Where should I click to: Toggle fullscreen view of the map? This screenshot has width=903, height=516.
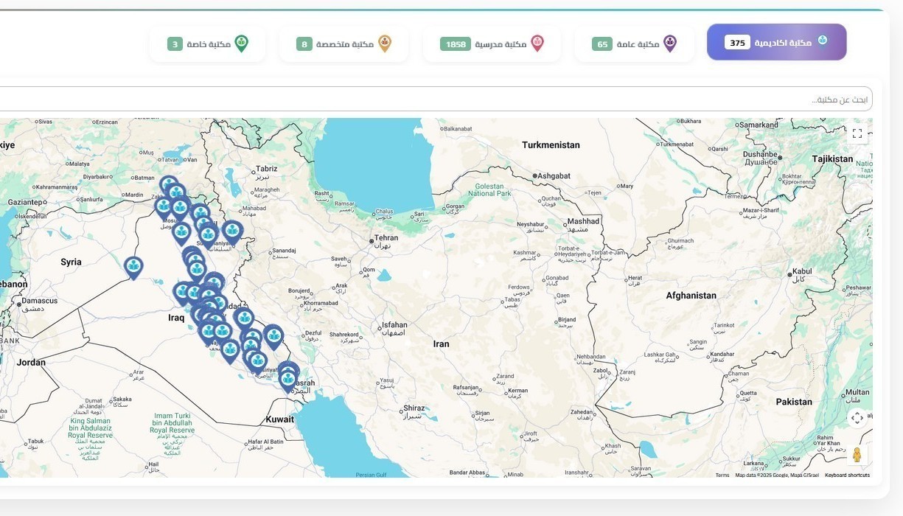857,133
